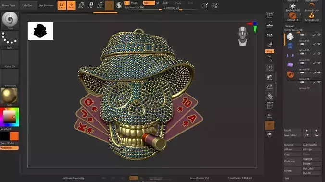
Task: Flip the boolean switch on default24 row
Action: coord(302,54)
